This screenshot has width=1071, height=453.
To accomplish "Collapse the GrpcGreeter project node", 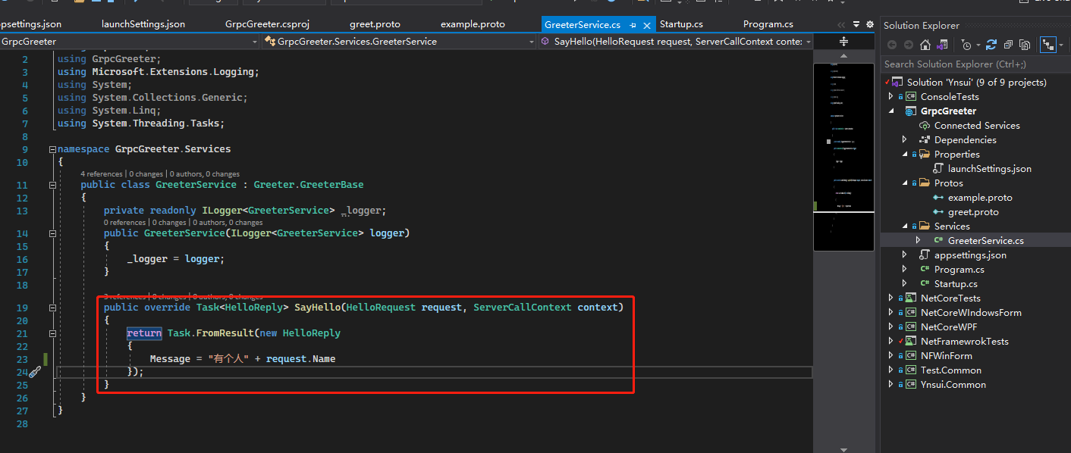I will [891, 111].
